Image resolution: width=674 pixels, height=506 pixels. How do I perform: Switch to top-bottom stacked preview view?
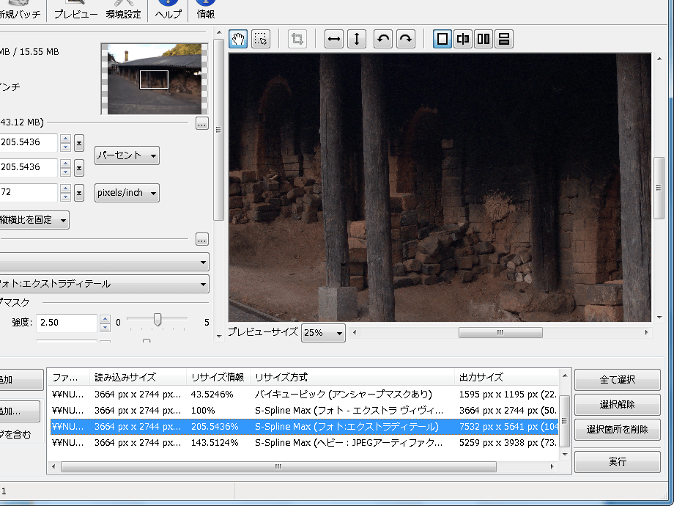pos(504,39)
